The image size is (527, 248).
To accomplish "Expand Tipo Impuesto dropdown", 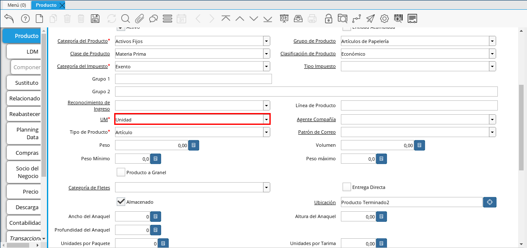I will (492, 66).
